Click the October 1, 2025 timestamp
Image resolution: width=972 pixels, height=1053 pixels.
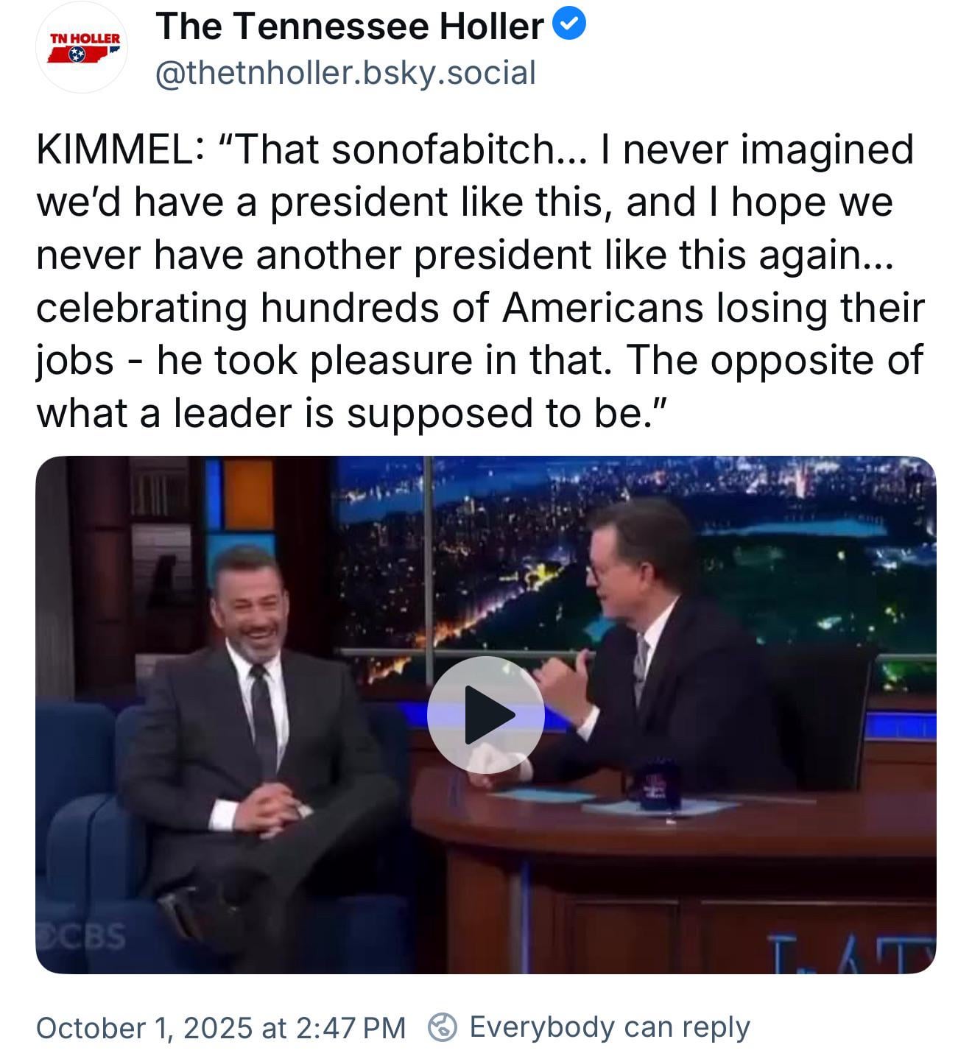221,1028
